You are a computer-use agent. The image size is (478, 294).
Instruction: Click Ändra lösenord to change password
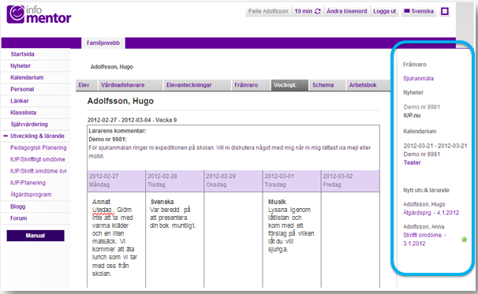click(x=346, y=11)
